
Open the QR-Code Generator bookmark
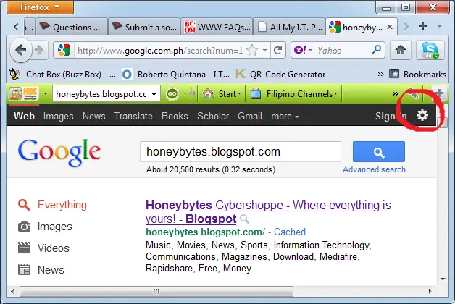[280, 75]
